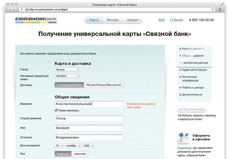Expand the credit limit dropdown 250 000 ₽

point(67,76)
